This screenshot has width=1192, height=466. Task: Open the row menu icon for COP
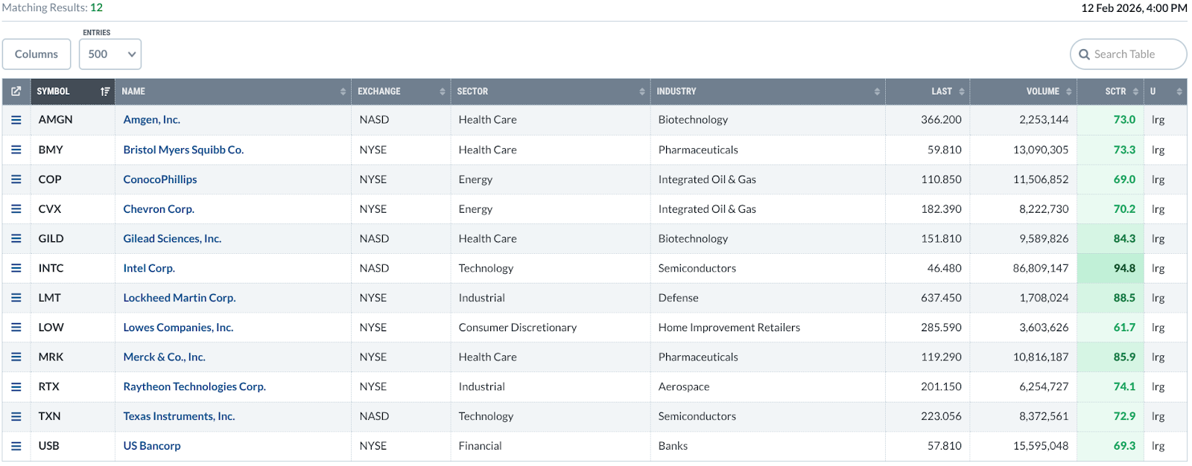16,179
